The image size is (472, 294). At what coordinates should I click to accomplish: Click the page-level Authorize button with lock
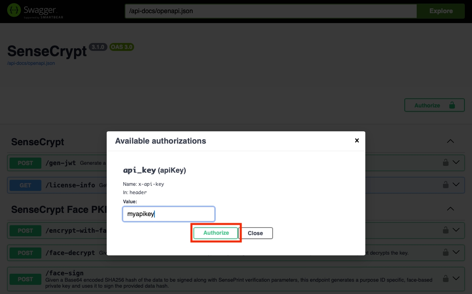click(x=434, y=105)
